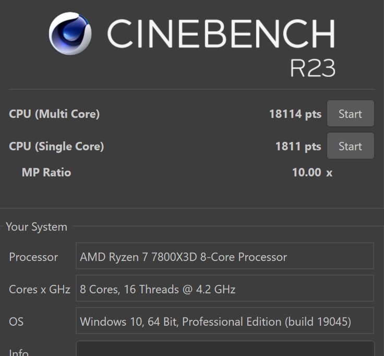Start the CPU Single Core benchmark
The width and height of the screenshot is (384, 356).
(x=351, y=146)
